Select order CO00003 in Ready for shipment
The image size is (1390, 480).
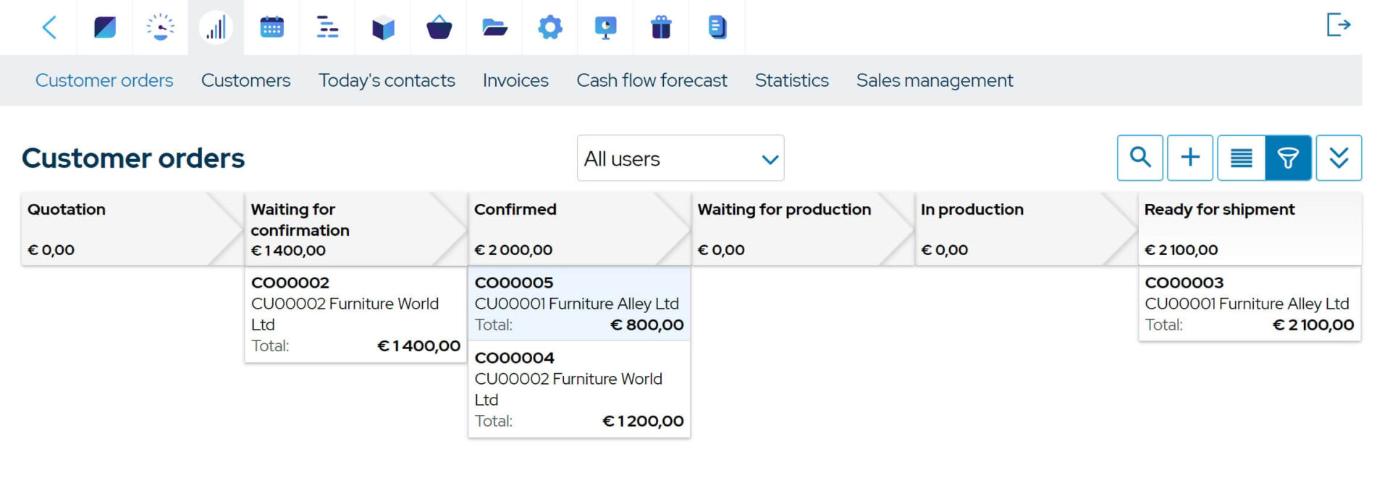tap(1249, 304)
